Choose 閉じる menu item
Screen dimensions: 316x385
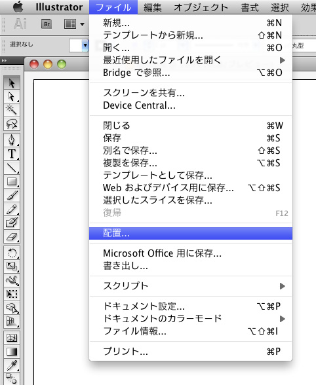pos(191,126)
